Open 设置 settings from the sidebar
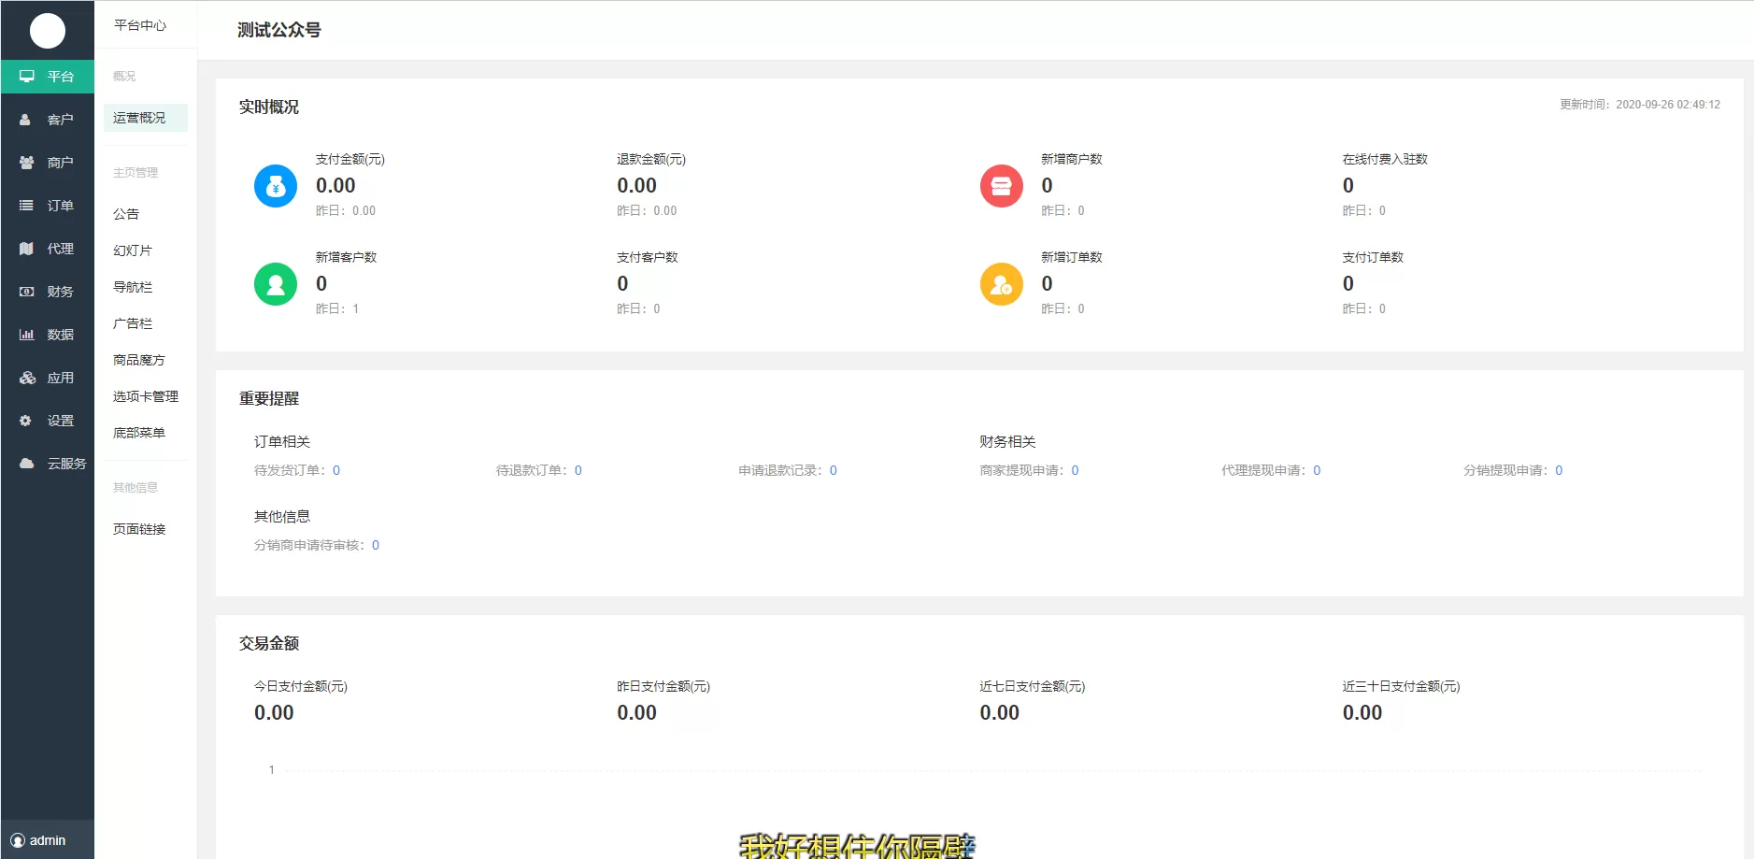Viewport: 1754px width, 859px height. (x=48, y=421)
